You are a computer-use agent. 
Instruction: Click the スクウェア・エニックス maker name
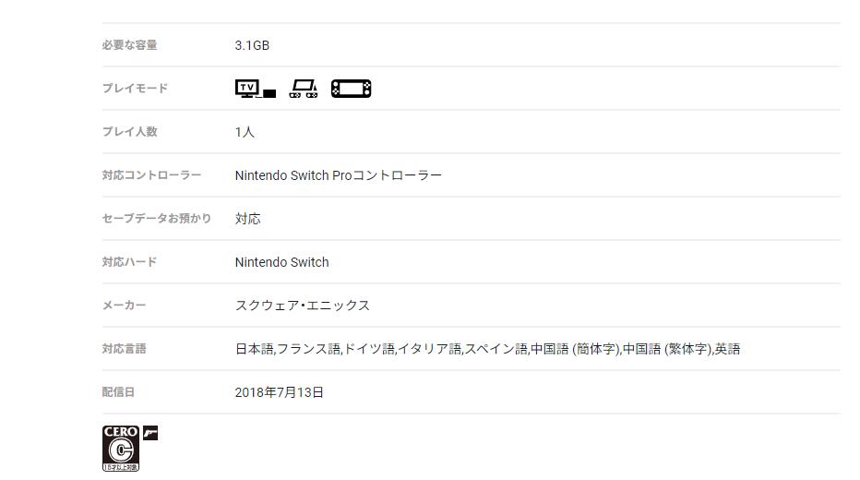302,306
